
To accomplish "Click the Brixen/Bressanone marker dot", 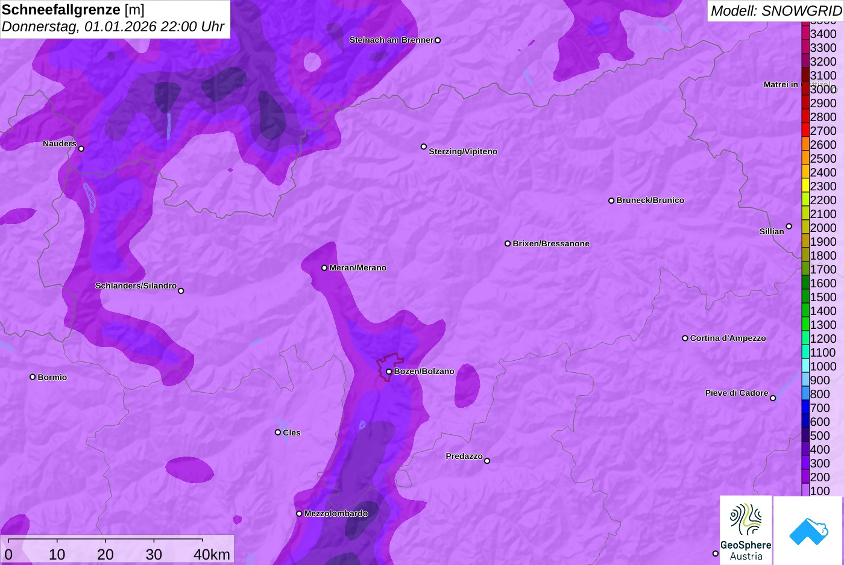I will click(508, 244).
